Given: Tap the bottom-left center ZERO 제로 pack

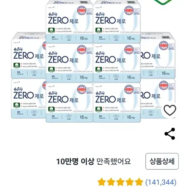Looking at the screenshot, I should 69,103.
